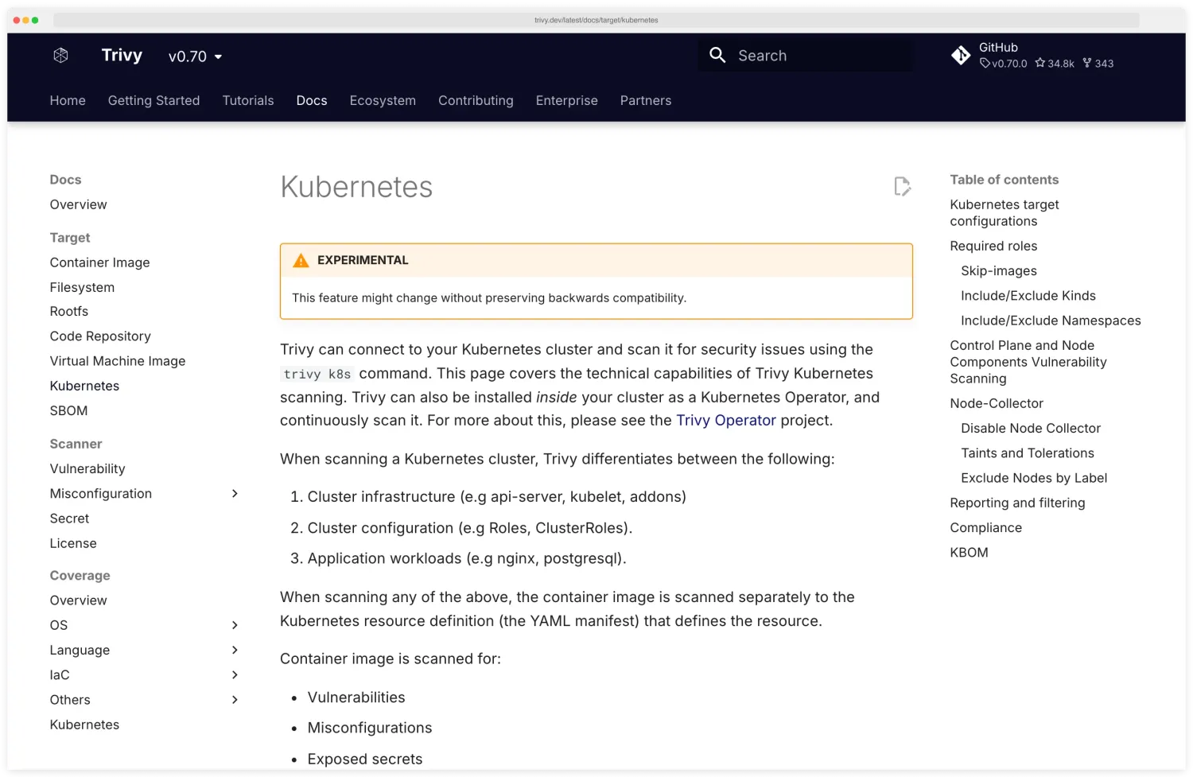
Task: Select the Docs tab
Action: click(312, 100)
